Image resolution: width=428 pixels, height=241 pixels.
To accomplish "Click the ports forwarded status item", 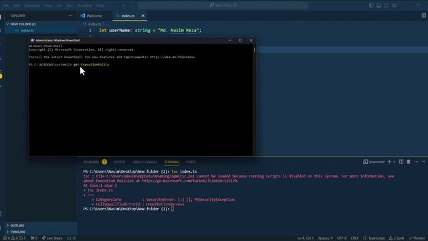I will coord(34,238).
